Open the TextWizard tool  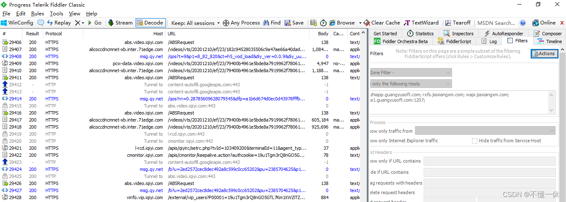(x=421, y=23)
